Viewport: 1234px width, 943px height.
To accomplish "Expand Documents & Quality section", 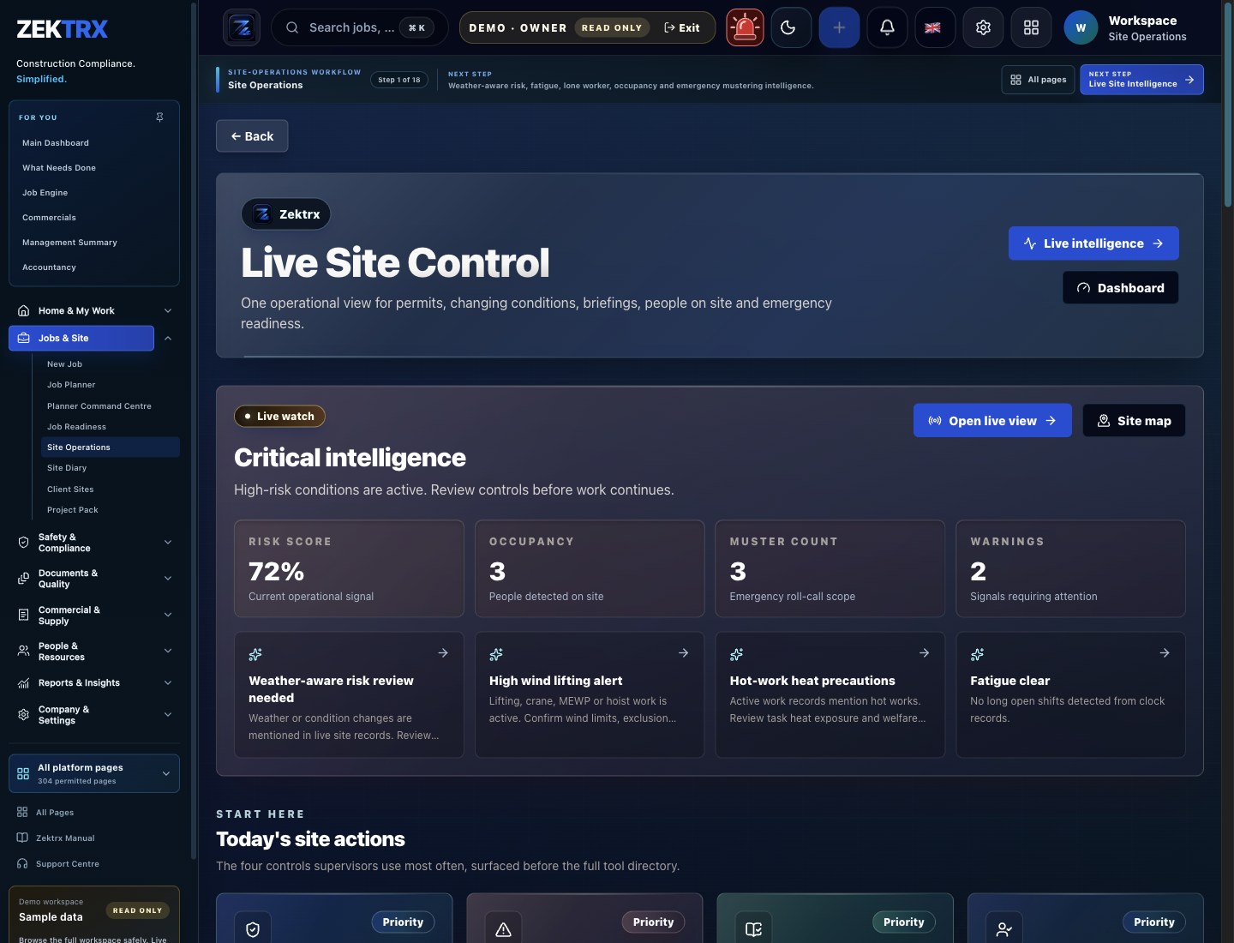I will pos(168,578).
